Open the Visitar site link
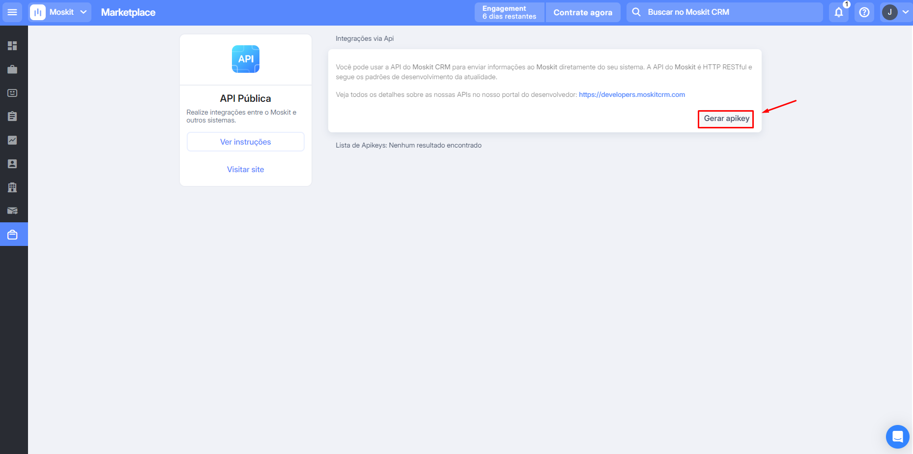Image resolution: width=913 pixels, height=454 pixels. pos(246,169)
